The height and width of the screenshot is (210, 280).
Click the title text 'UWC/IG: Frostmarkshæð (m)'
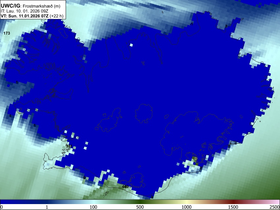click(x=31, y=6)
